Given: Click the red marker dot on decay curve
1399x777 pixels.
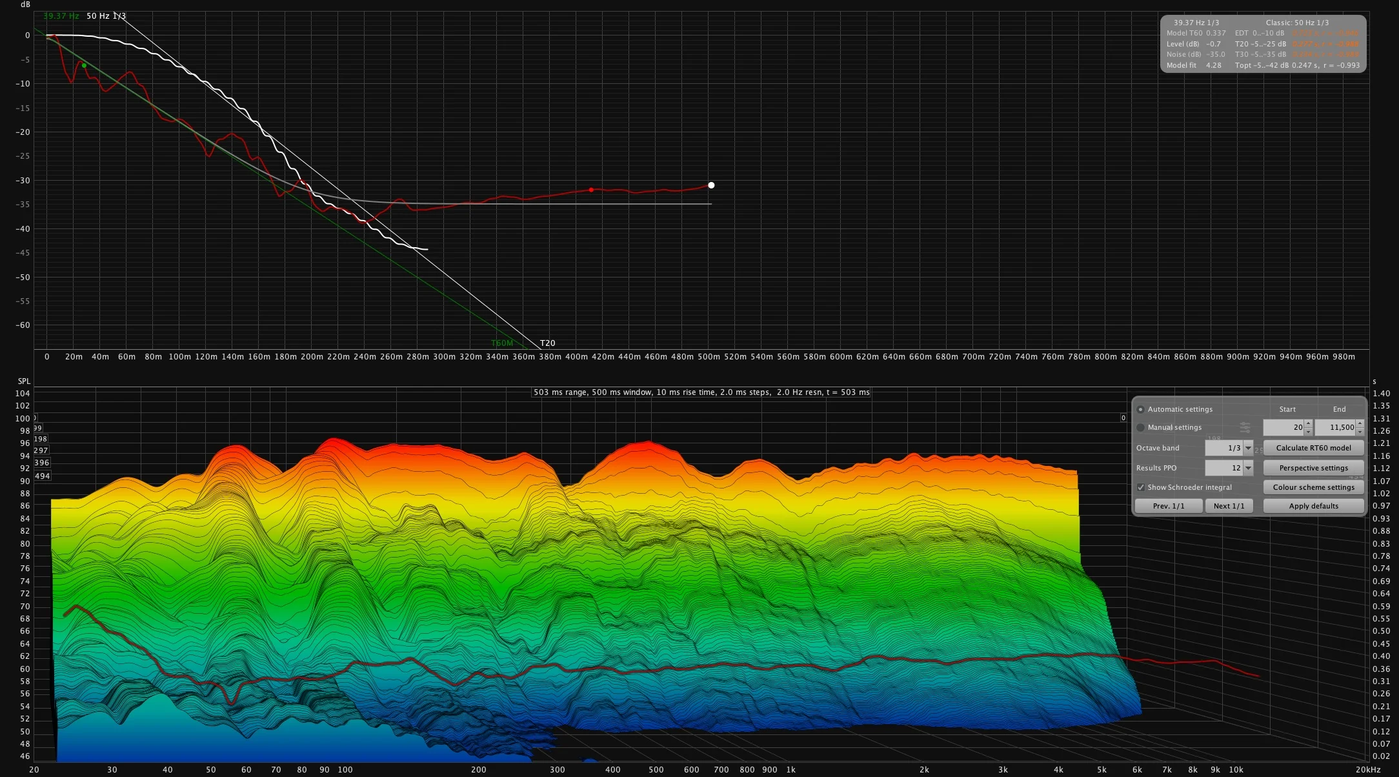Looking at the screenshot, I should tap(591, 190).
